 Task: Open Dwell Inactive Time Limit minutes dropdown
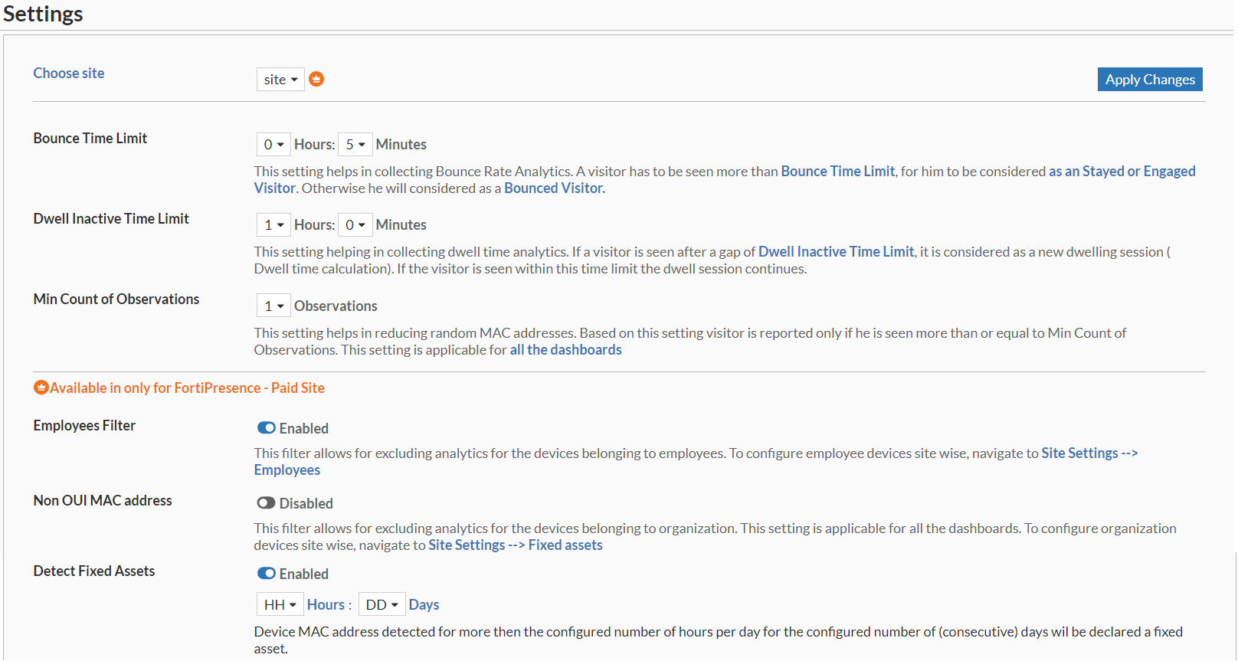pyautogui.click(x=355, y=225)
